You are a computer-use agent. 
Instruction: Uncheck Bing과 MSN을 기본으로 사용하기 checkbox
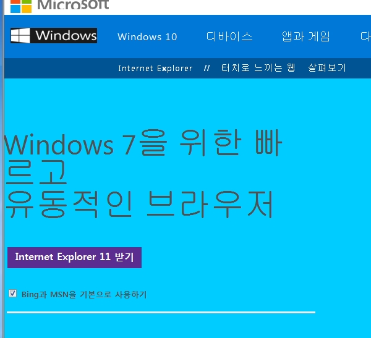click(12, 294)
